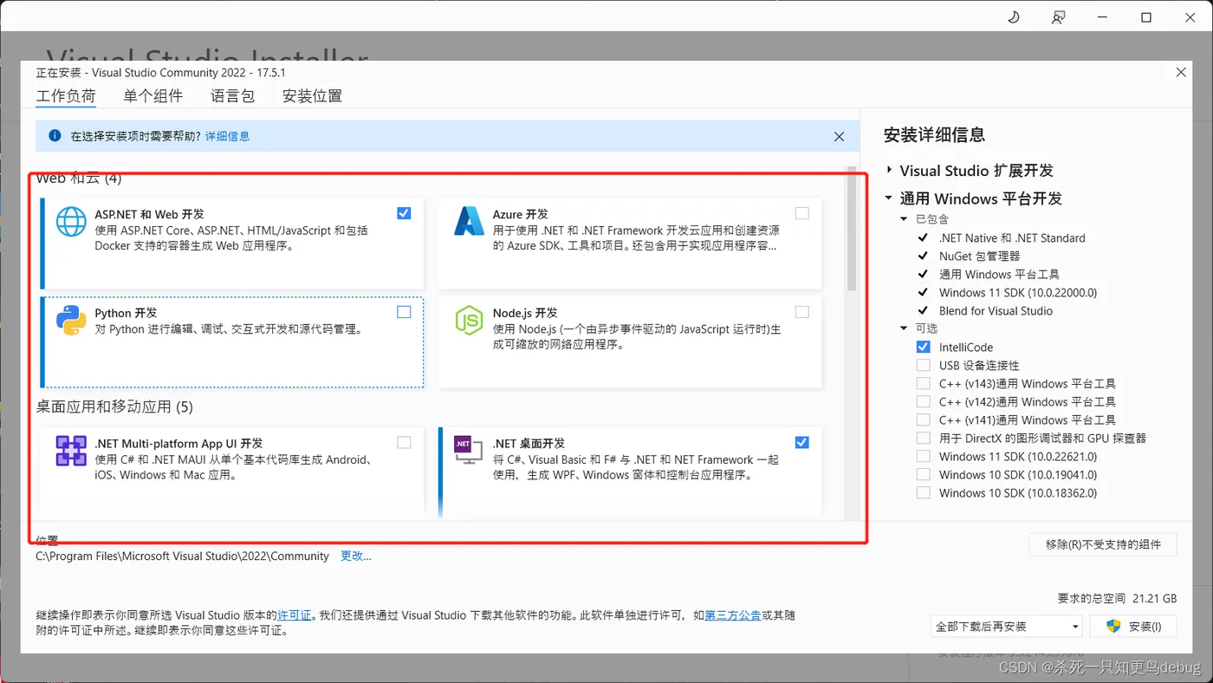Uncheck the IntelliCode optional component

(x=923, y=347)
